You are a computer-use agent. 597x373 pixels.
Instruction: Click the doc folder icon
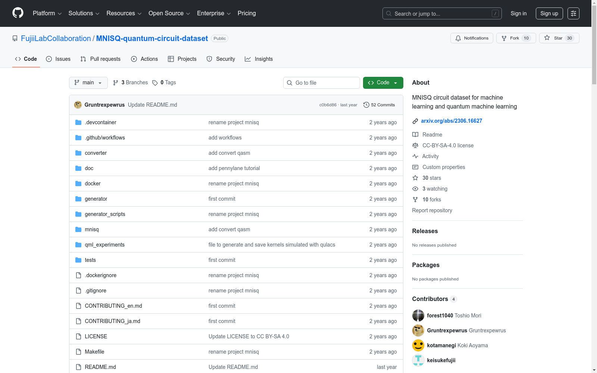pyautogui.click(x=78, y=168)
